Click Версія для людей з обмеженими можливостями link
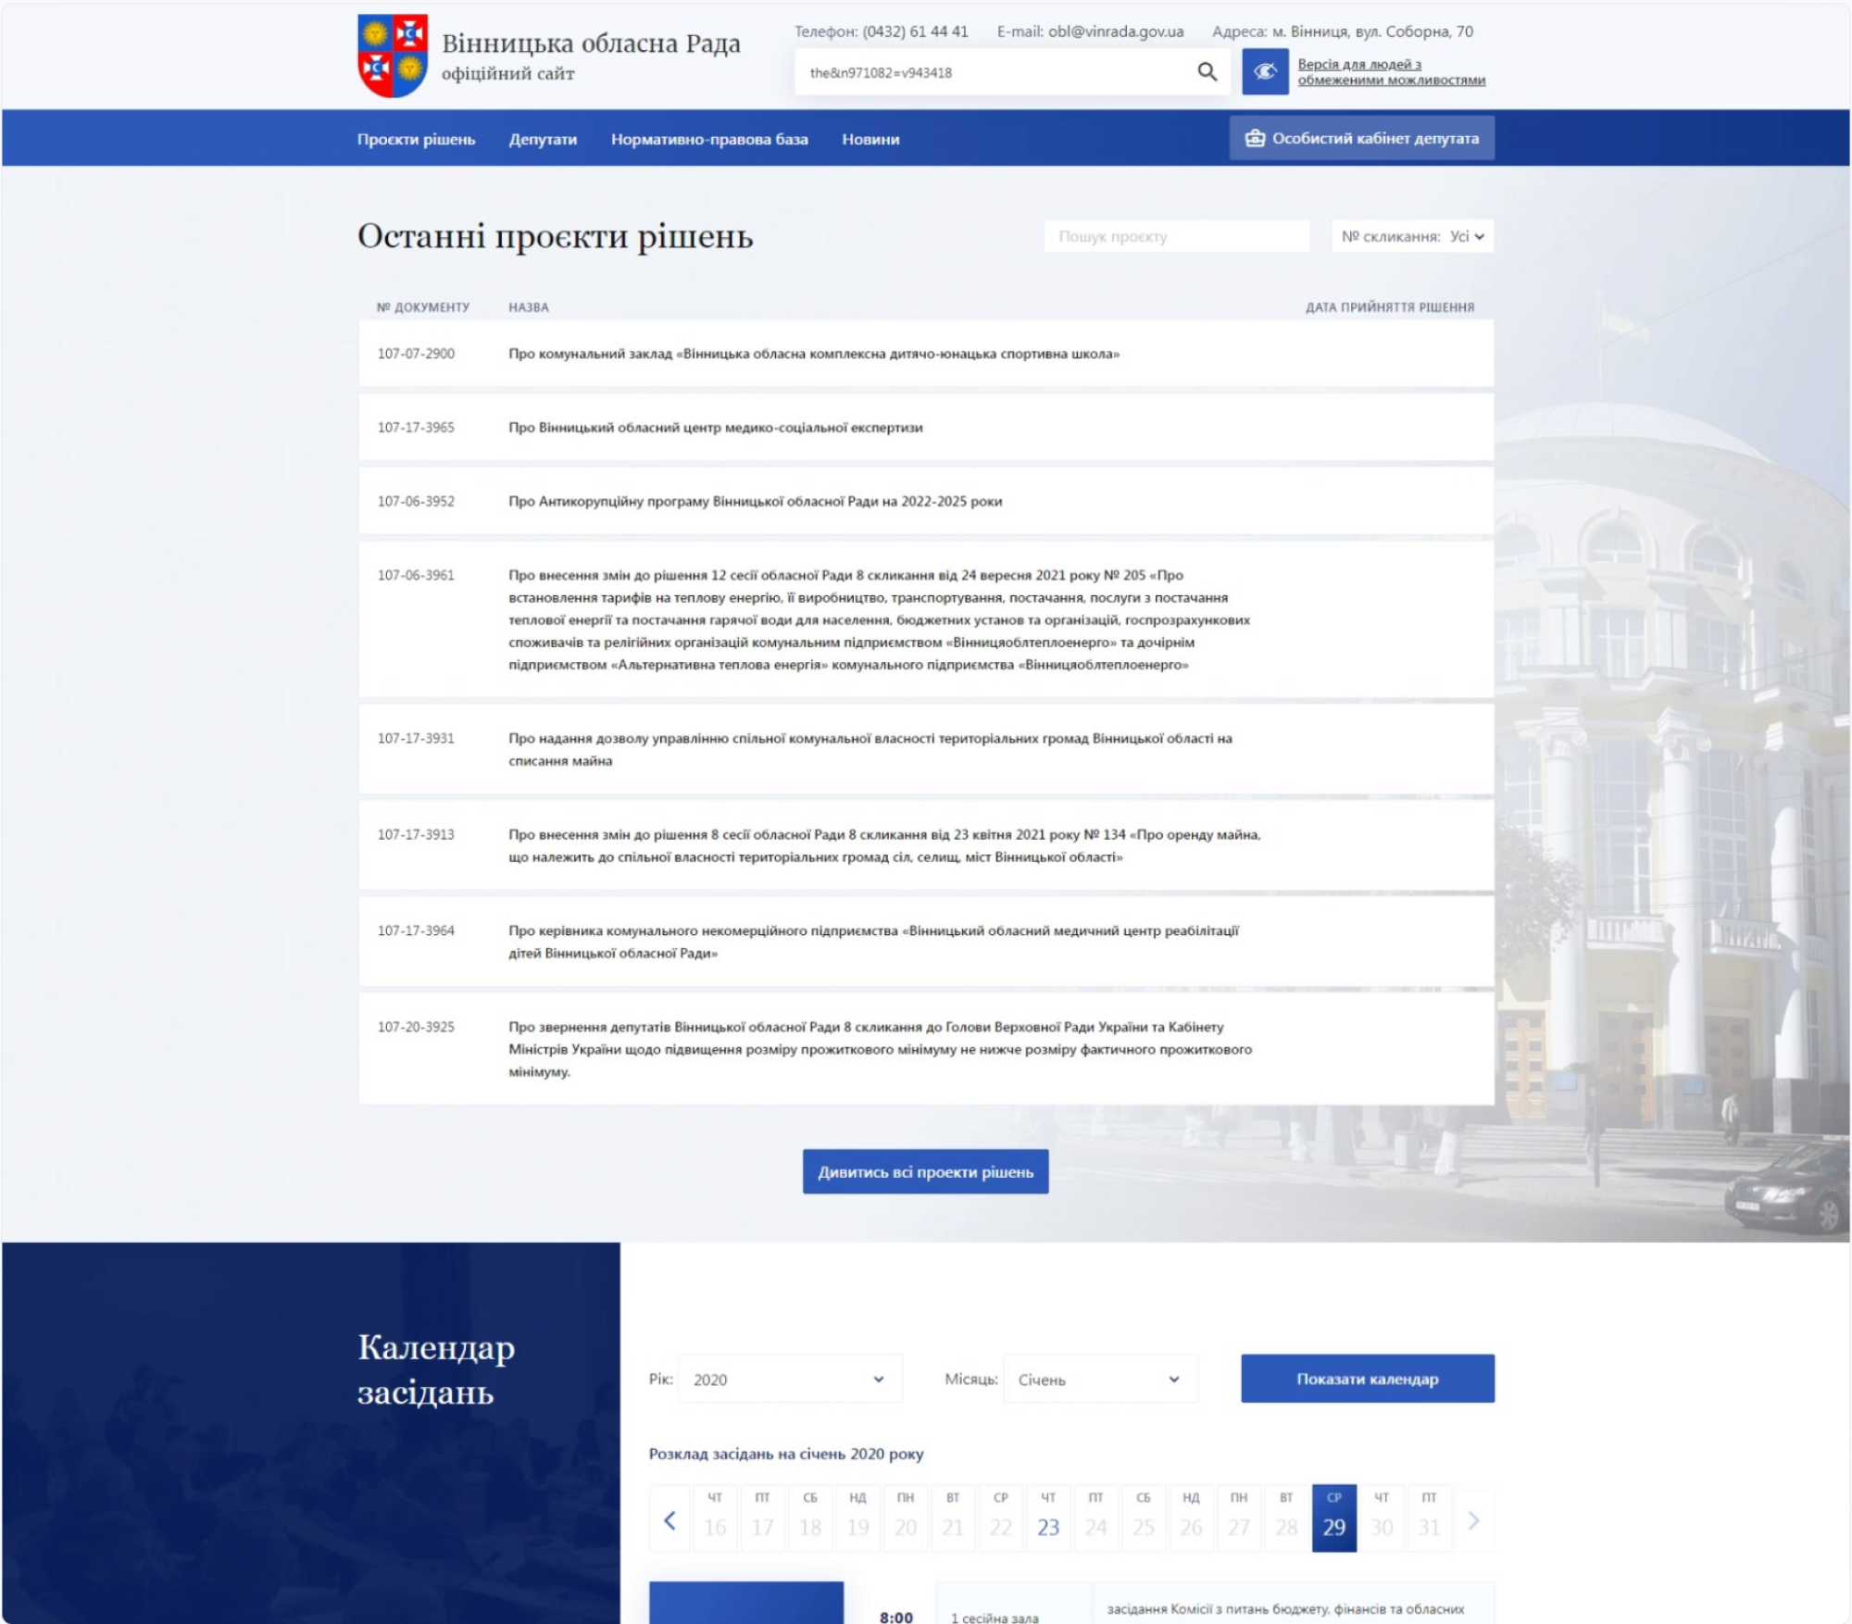The image size is (1852, 1624). point(1391,72)
